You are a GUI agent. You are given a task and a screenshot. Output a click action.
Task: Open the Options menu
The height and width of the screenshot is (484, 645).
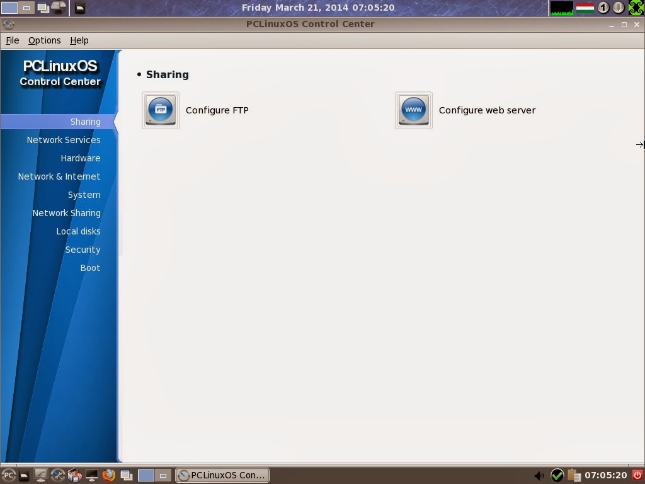[45, 40]
